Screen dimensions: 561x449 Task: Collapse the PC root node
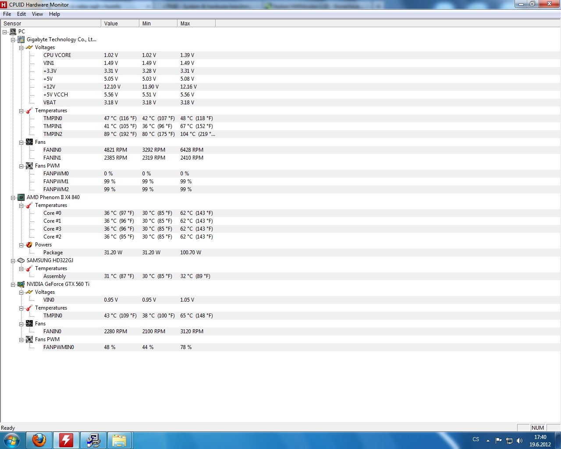coord(5,32)
